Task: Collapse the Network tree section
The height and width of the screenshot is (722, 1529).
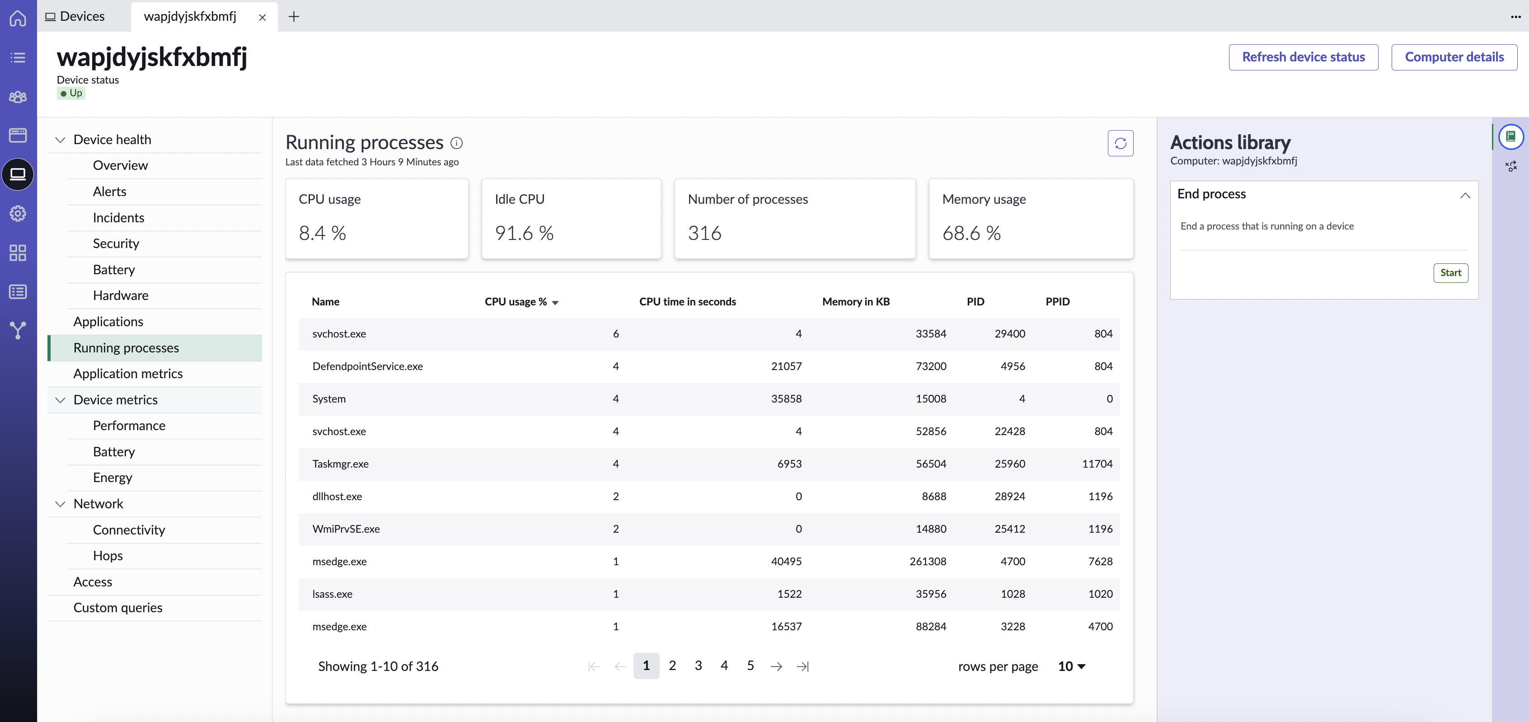Action: pyautogui.click(x=60, y=504)
